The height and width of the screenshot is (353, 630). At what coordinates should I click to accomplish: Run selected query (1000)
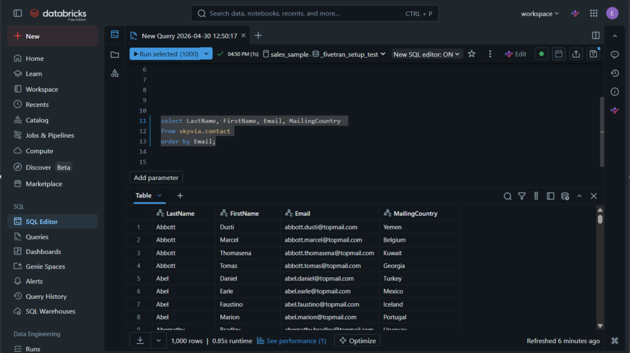[165, 54]
